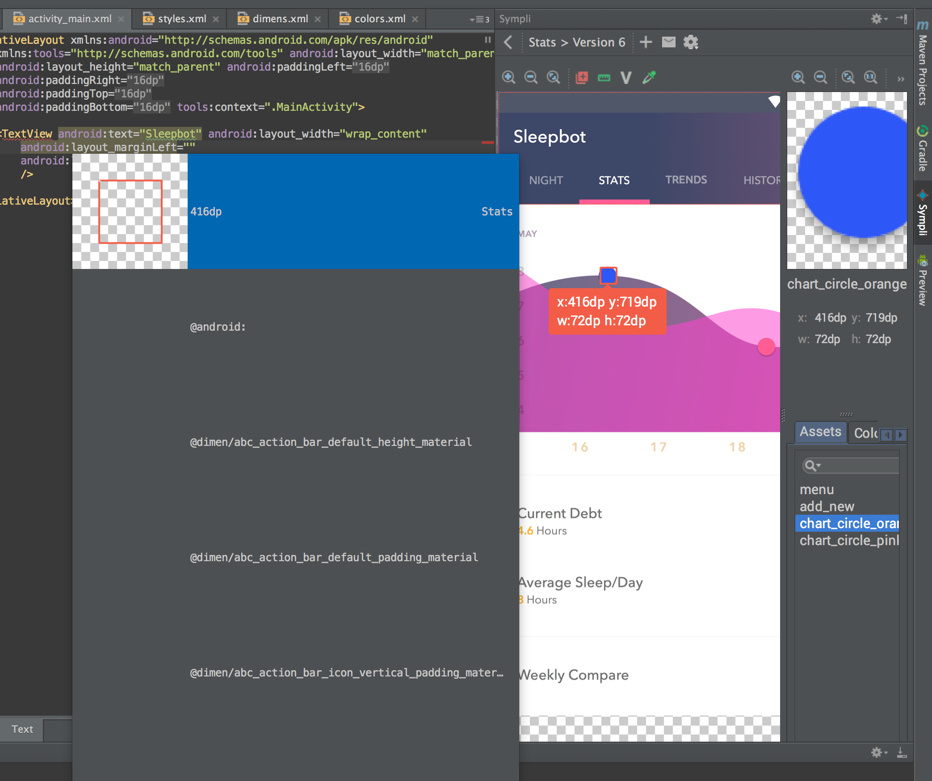Click the red add-layers icon

pyautogui.click(x=581, y=77)
